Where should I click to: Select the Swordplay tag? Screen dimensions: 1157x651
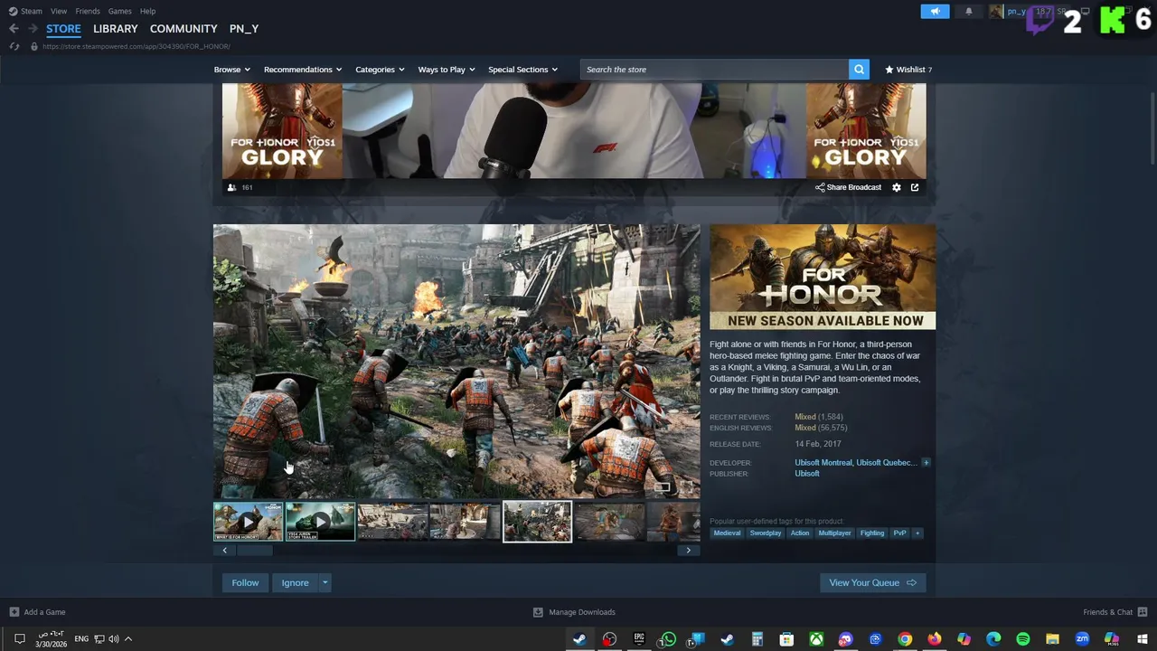pyautogui.click(x=766, y=533)
